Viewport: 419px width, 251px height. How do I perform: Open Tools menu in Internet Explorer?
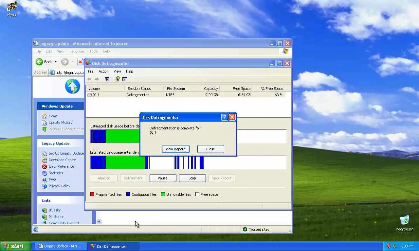(x=94, y=51)
